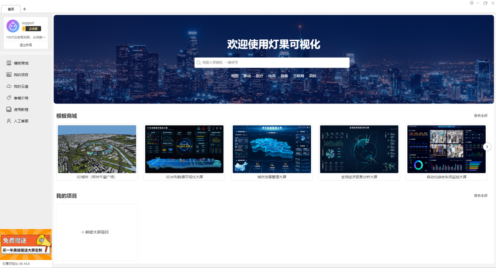Open the 使用教程 book icon
Image resolution: width=496 pixels, height=268 pixels.
click(9, 109)
